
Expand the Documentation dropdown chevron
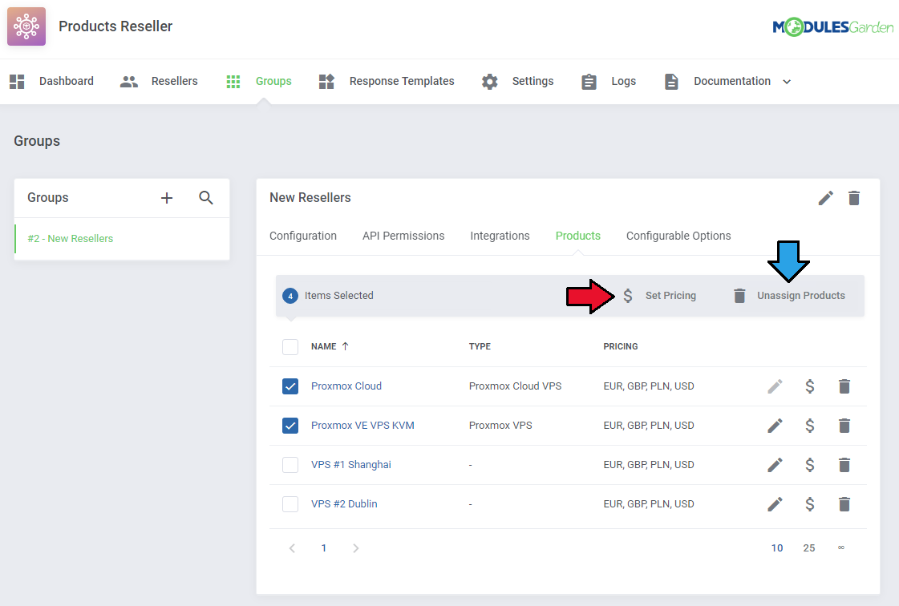787,82
